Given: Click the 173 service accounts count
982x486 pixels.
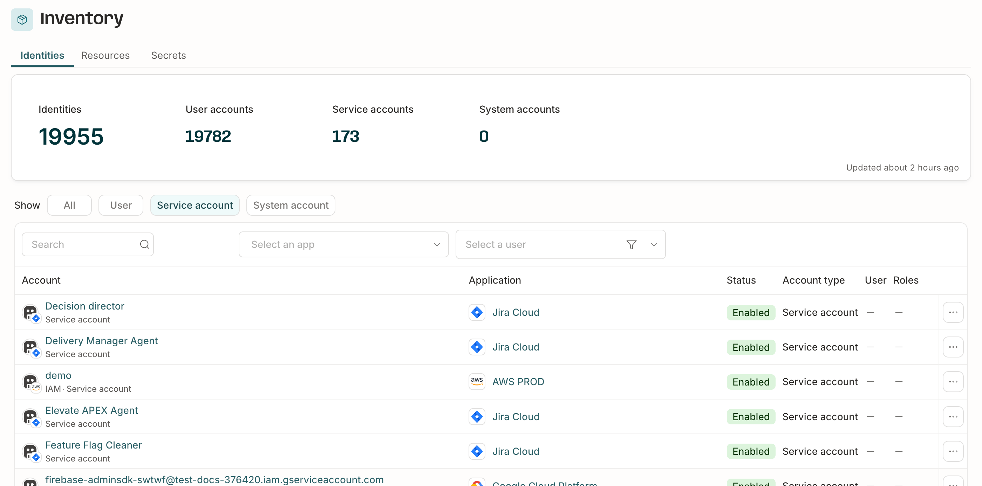Looking at the screenshot, I should [x=345, y=136].
